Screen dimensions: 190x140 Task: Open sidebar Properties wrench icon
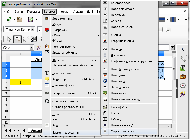183,59
